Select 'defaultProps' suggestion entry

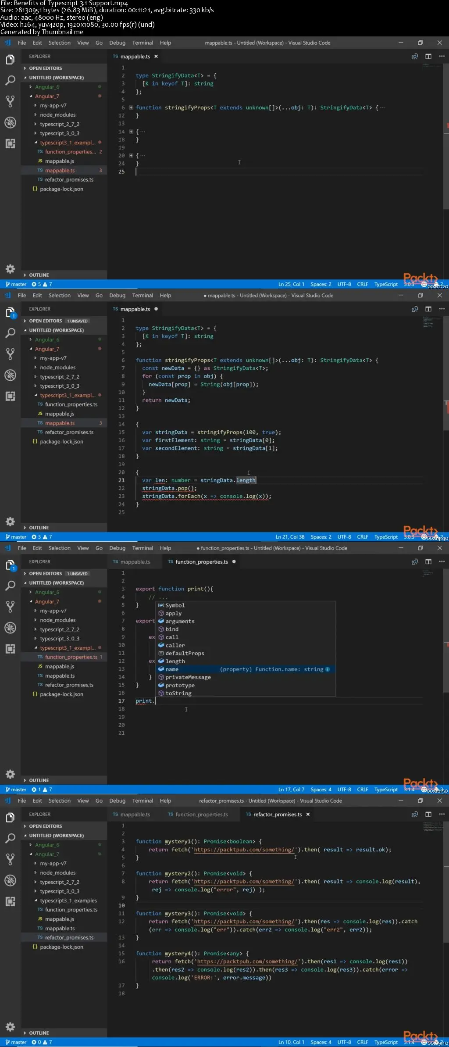246,654
